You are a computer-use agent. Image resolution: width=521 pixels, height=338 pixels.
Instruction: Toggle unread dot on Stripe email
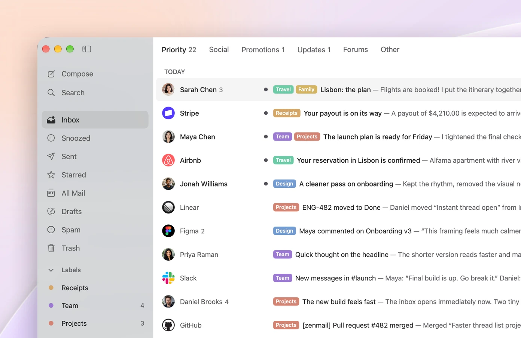(x=266, y=113)
